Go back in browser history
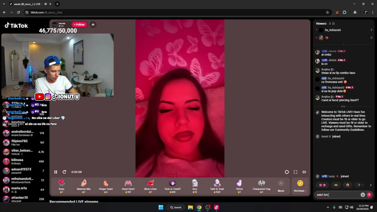This screenshot has height=212, width=377. 4,12
